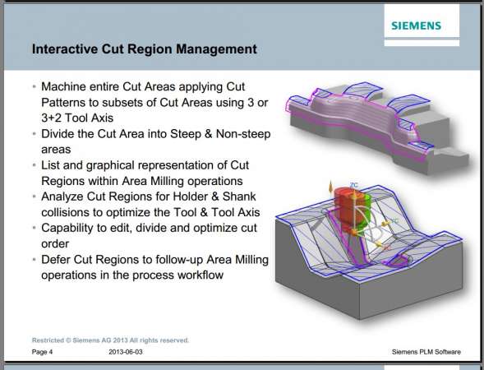Click the blue ZC axis label
Viewport: 484px width, 370px height.
354,185
